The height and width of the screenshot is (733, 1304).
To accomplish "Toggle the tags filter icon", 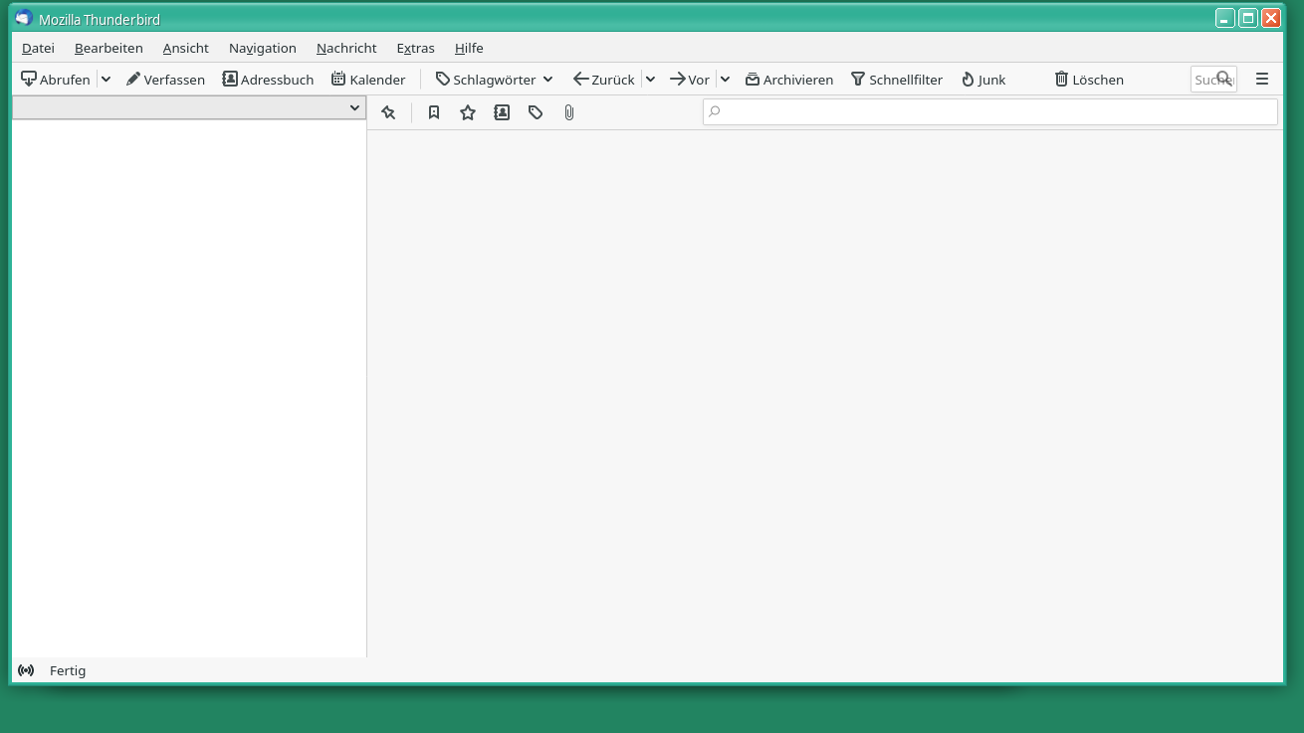I will (x=536, y=113).
